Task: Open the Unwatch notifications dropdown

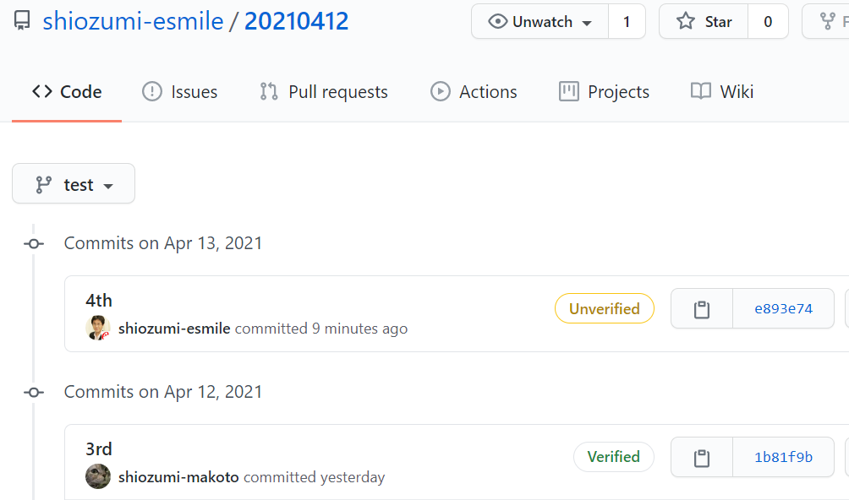Action: tap(540, 22)
